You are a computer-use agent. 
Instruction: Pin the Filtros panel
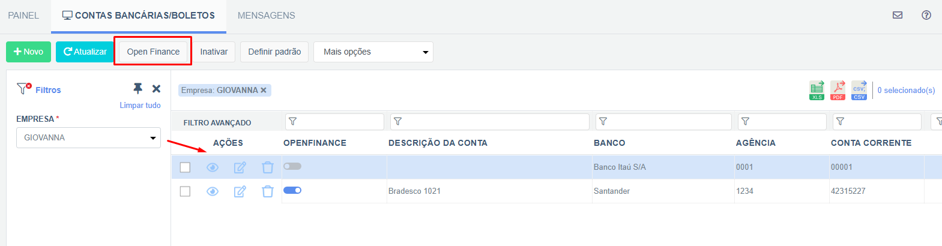(137, 89)
